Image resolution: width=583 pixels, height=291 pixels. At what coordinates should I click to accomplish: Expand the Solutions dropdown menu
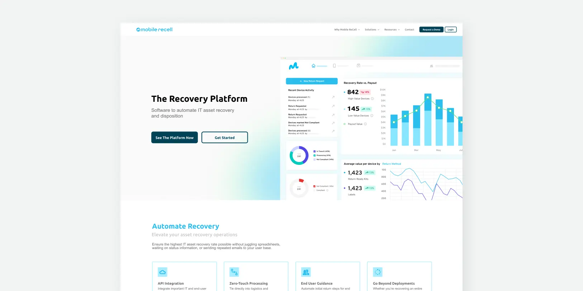372,30
